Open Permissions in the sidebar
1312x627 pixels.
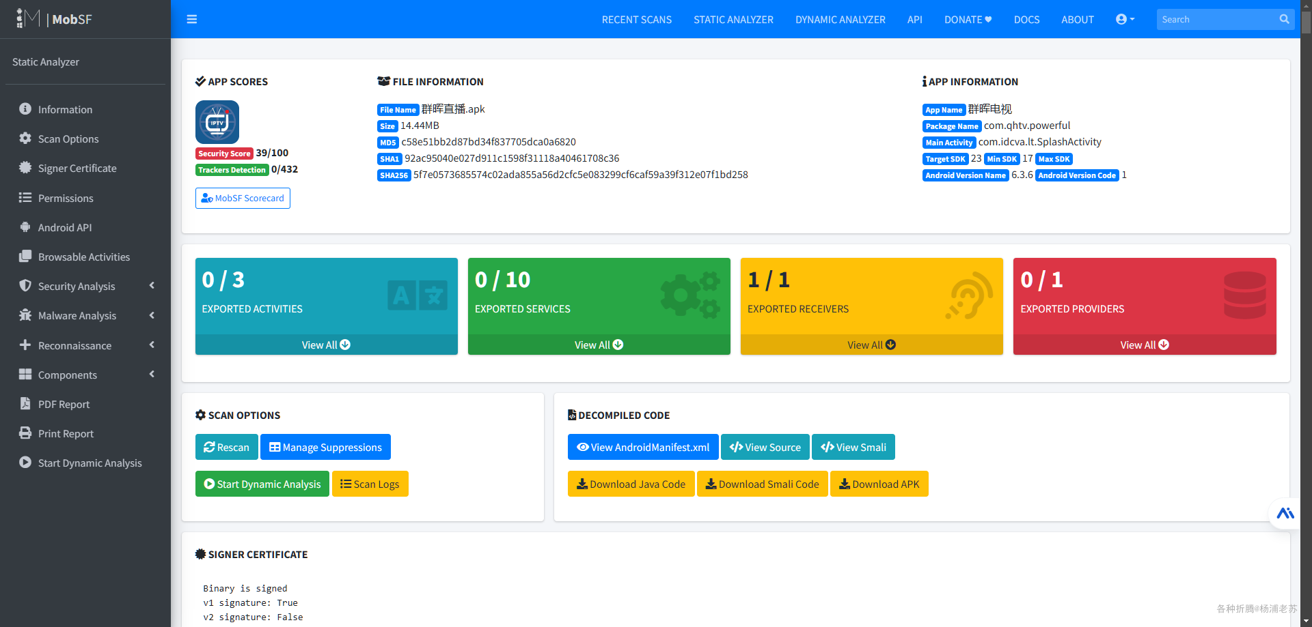pos(85,198)
